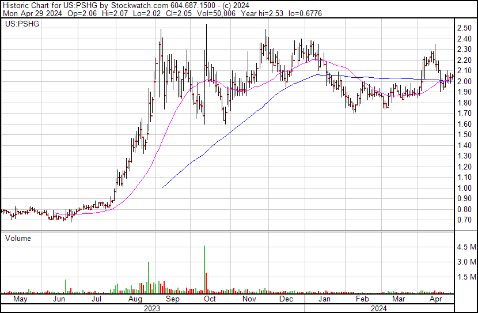
Task: Click the Feb month label
Action: (362, 299)
